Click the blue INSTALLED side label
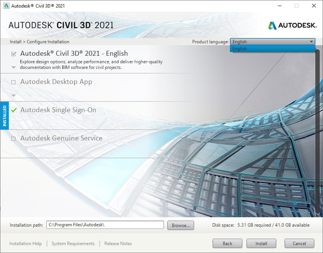The image size is (323, 253). pyautogui.click(x=5, y=116)
